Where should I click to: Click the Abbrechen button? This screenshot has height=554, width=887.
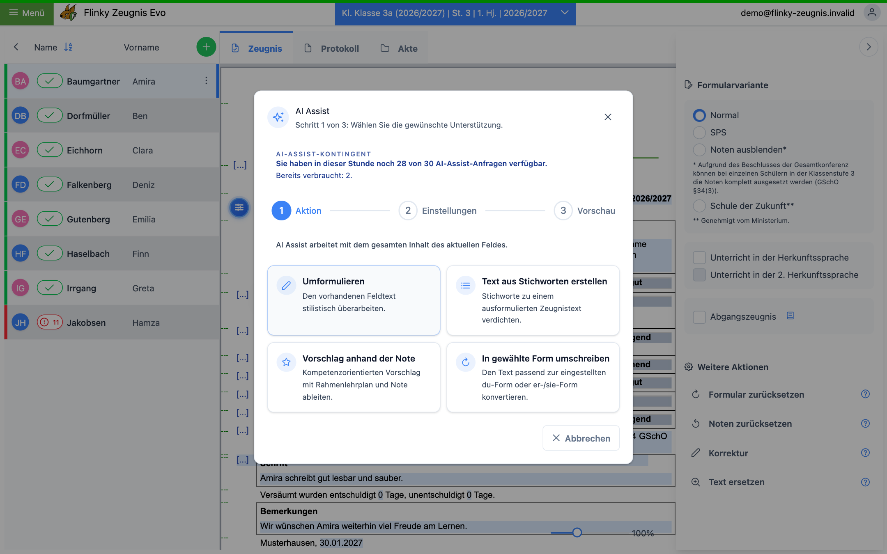pos(581,438)
